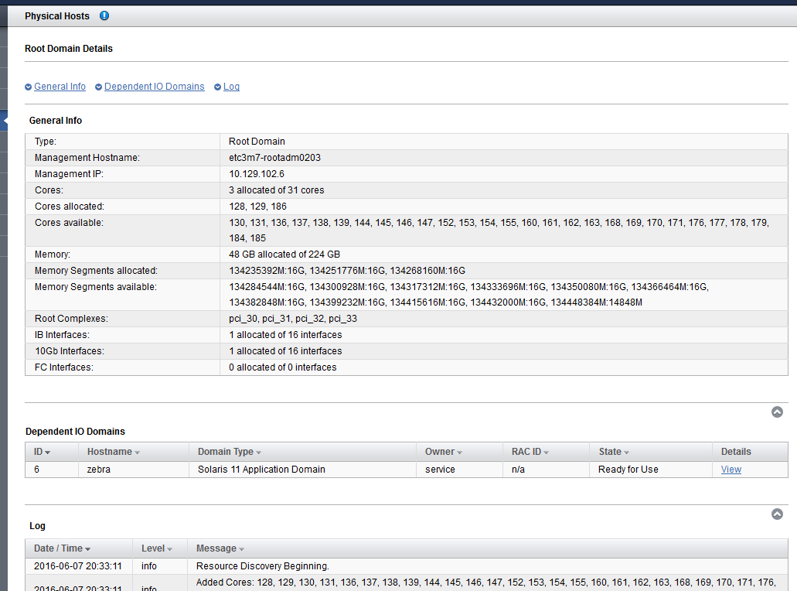Sort Dependent IO Domains by ID column
Image resolution: width=797 pixels, height=591 pixels.
click(x=42, y=452)
